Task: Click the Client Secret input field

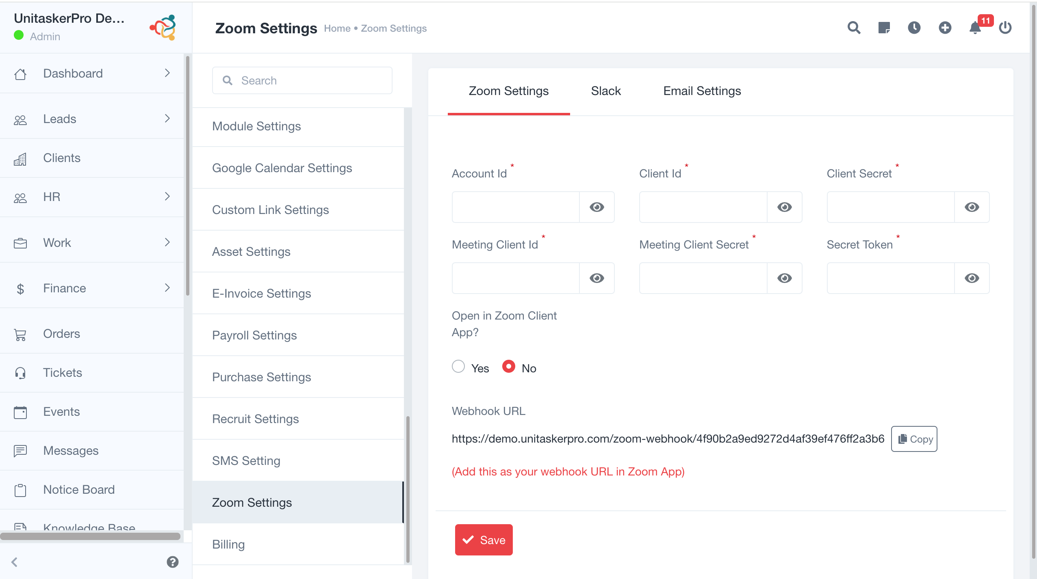Action: [x=891, y=207]
